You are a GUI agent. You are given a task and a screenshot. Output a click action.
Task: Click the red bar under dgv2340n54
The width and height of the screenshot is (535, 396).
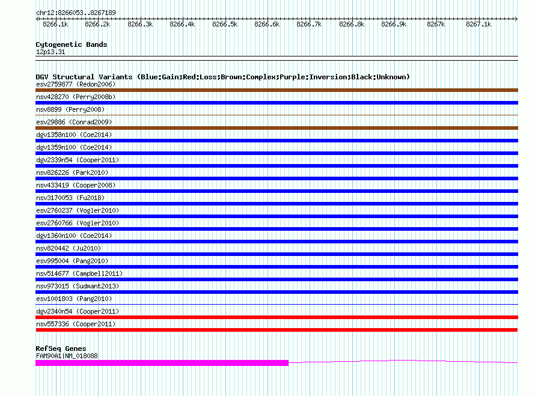click(277, 317)
